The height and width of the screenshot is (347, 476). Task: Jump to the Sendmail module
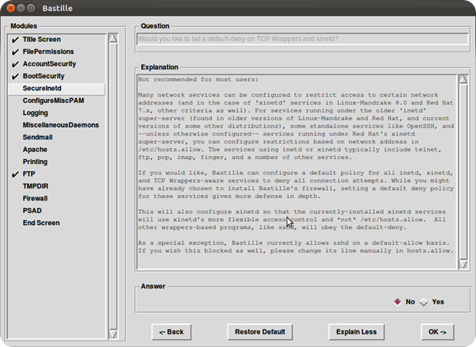click(37, 137)
